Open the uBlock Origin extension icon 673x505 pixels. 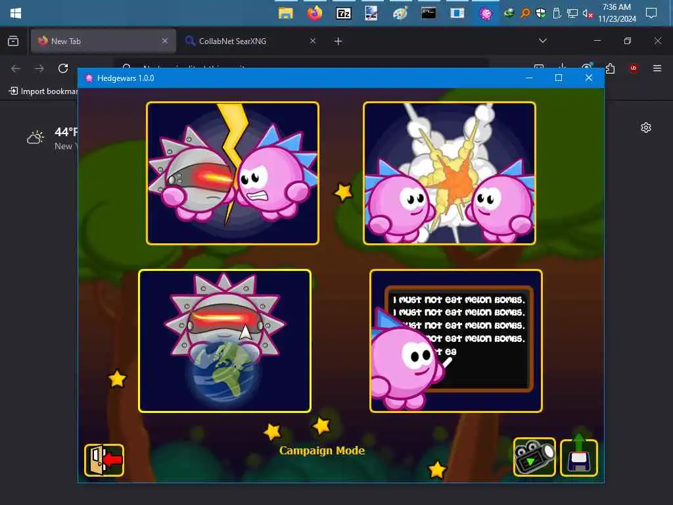tap(634, 68)
